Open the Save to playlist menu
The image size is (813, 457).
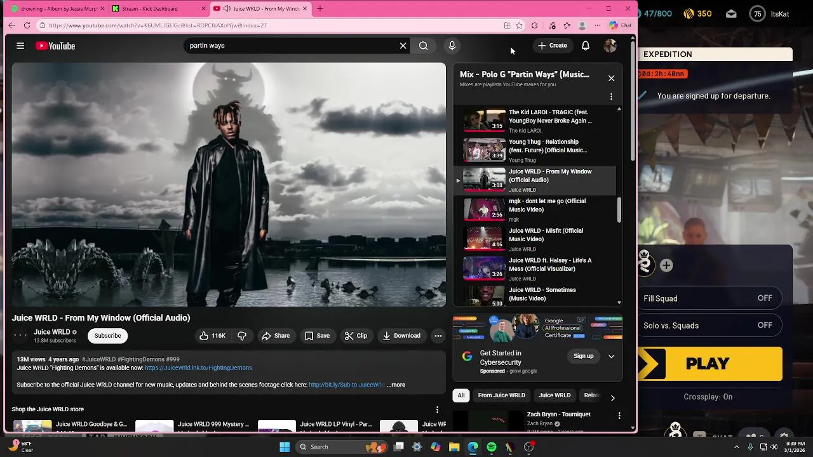[x=317, y=336]
